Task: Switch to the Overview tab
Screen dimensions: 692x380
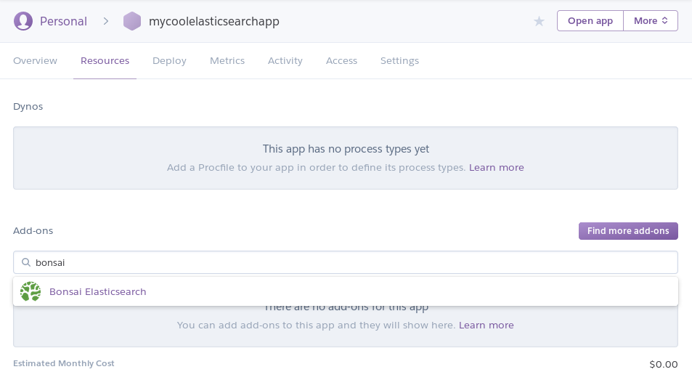Action: [x=36, y=60]
